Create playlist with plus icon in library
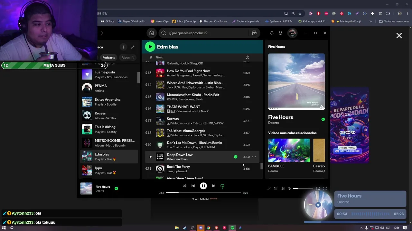 (123, 47)
